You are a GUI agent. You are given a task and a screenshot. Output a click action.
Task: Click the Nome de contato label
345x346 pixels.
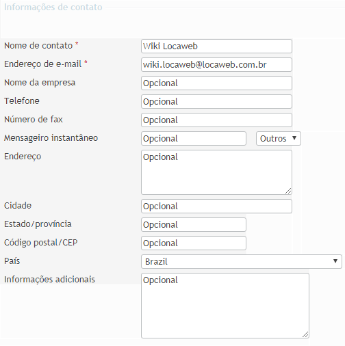[38, 46]
